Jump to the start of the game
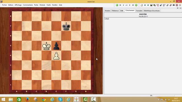 [x=120, y=5]
